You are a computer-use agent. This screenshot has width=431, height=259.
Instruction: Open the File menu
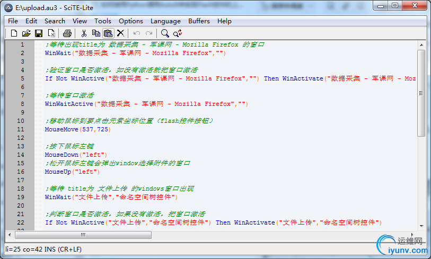[x=13, y=21]
